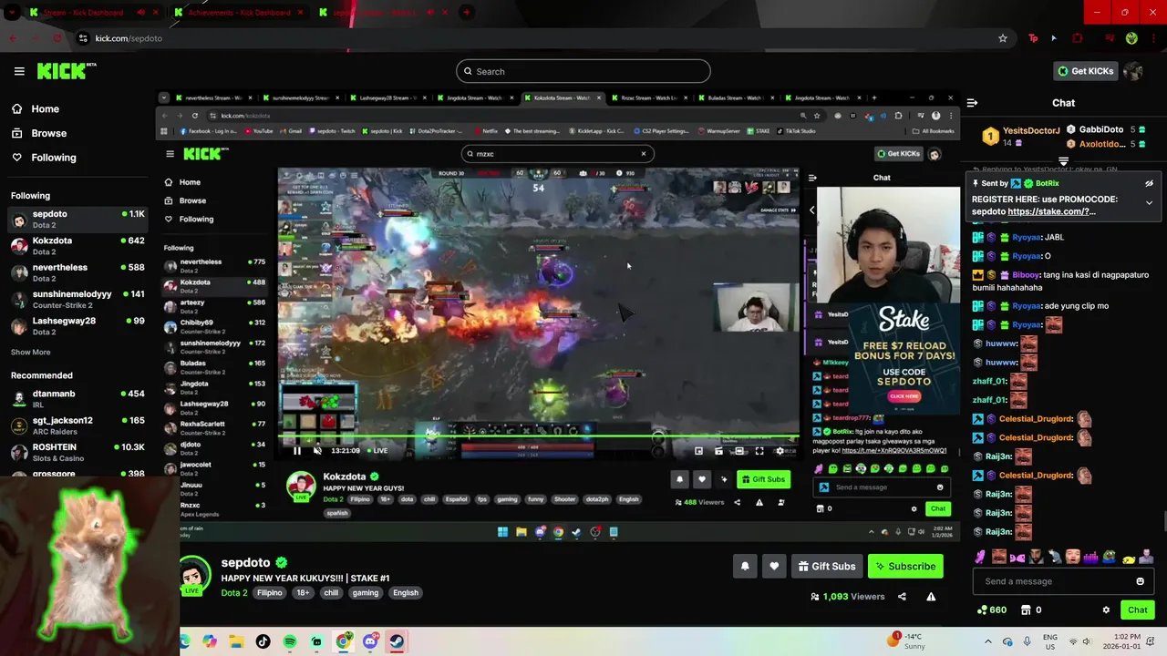Open site information icon in address bar
This screenshot has width=1167, height=656.
point(83,38)
